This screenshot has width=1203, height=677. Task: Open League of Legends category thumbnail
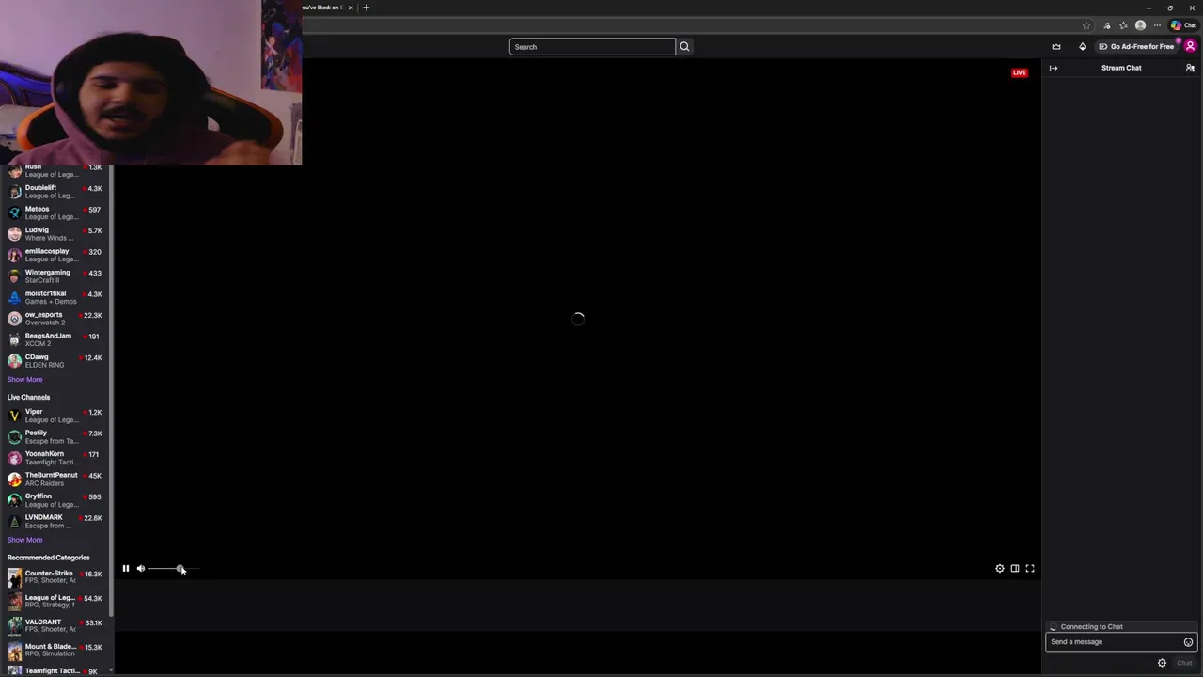click(x=14, y=601)
